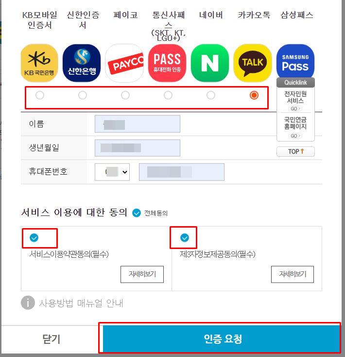Select the green Naver N icon
Screen dimensions: 345x357
[210, 63]
